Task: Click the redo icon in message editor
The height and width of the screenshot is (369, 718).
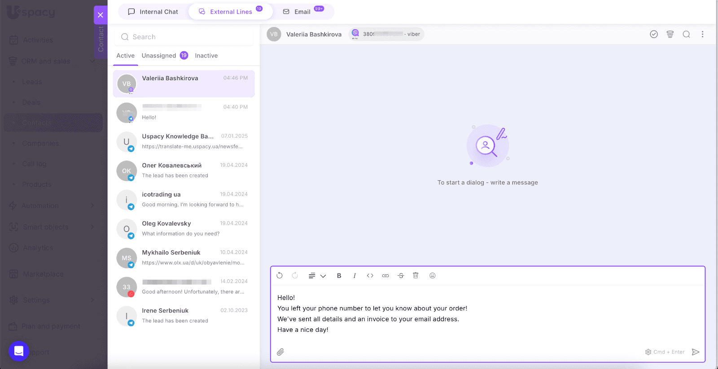Action: coord(295,276)
